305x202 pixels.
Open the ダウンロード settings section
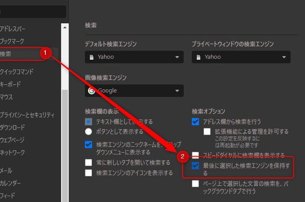(13, 127)
